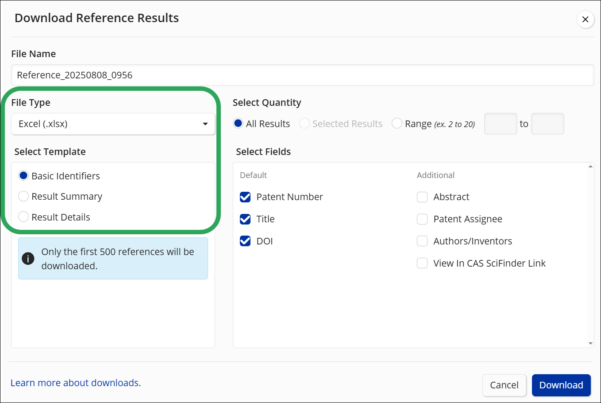Screen dimensions: 601x403
Task: Click the File Name input field
Action: coord(302,75)
